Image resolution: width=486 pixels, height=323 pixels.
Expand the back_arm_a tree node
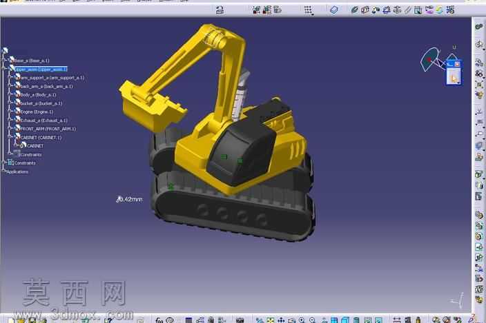10,86
